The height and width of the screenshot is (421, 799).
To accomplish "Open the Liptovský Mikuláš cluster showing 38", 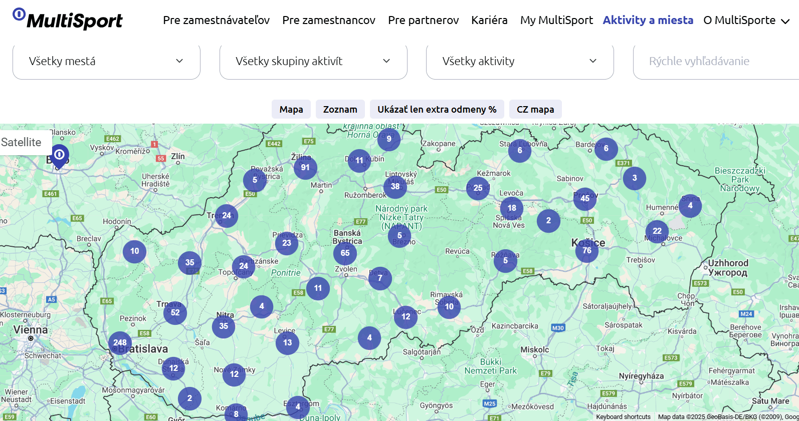I will pos(395,187).
